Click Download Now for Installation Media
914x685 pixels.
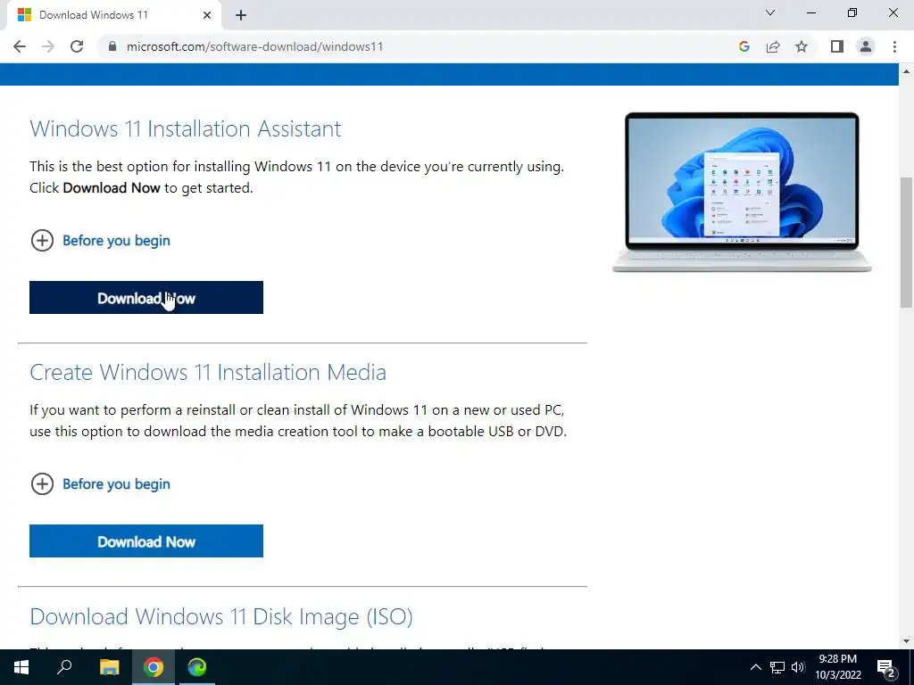click(x=146, y=541)
